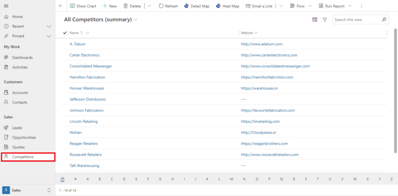Open the Flow menu
The image size is (398, 196).
click(301, 6)
